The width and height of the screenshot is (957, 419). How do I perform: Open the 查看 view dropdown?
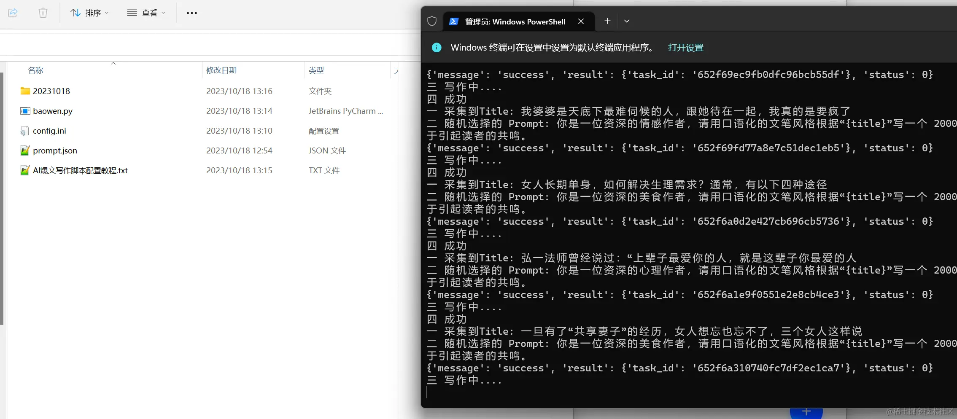tap(146, 13)
